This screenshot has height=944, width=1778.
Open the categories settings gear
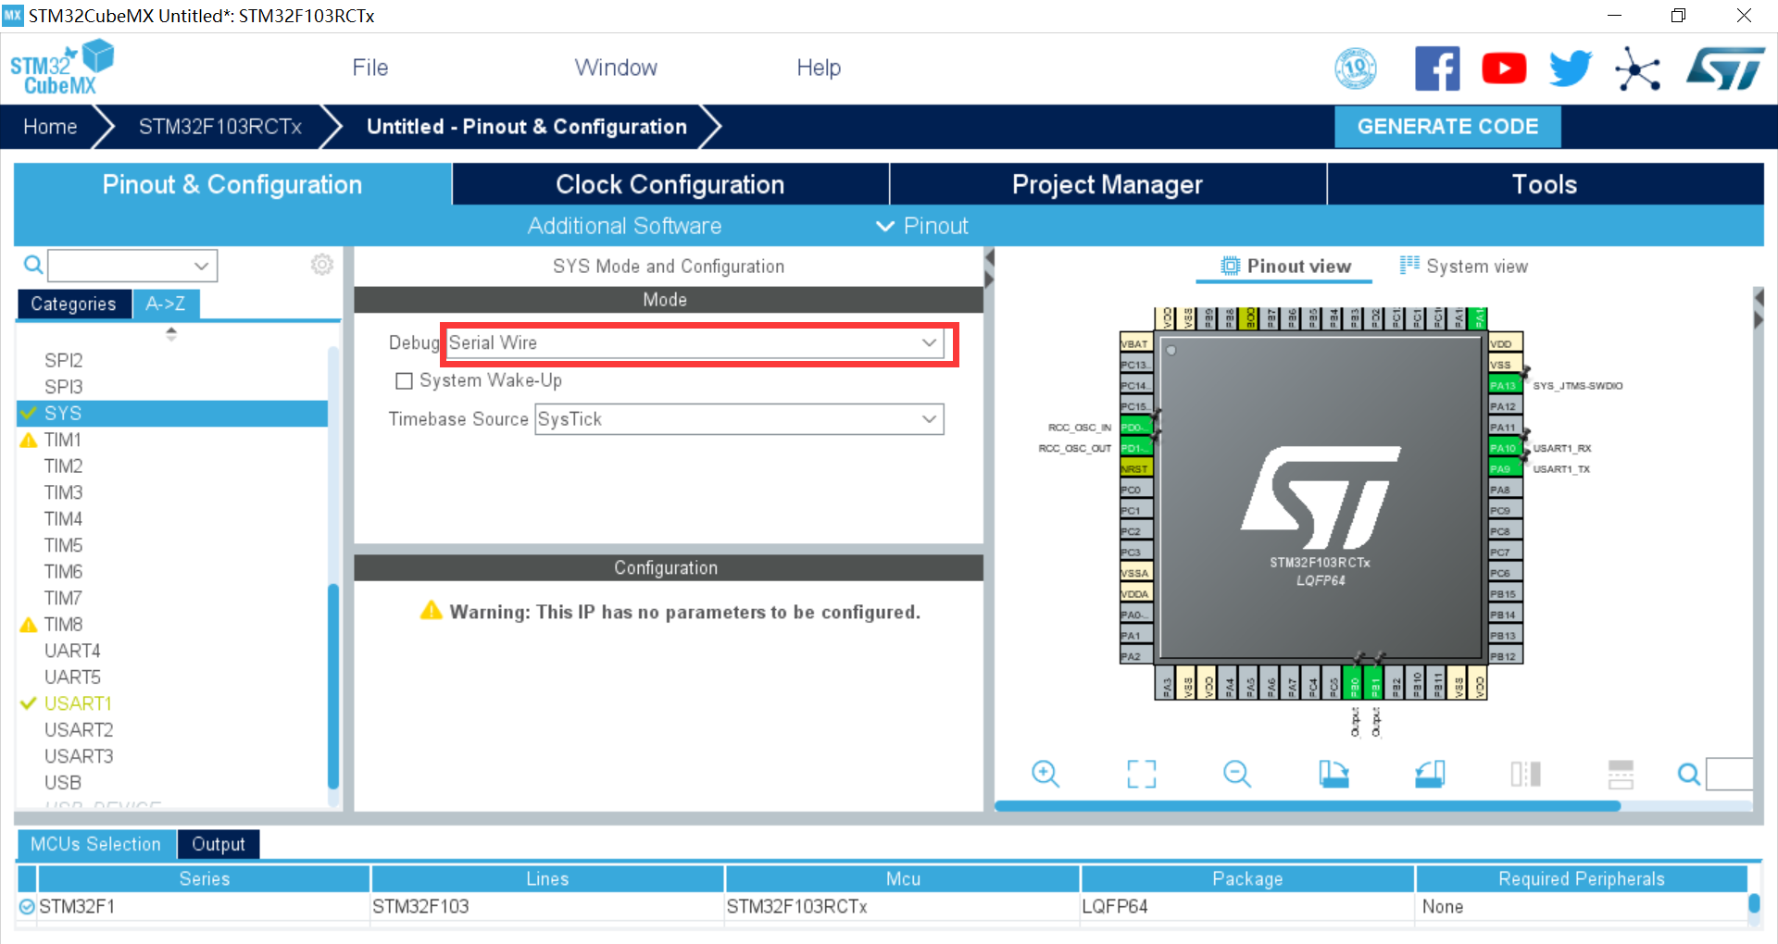click(321, 265)
